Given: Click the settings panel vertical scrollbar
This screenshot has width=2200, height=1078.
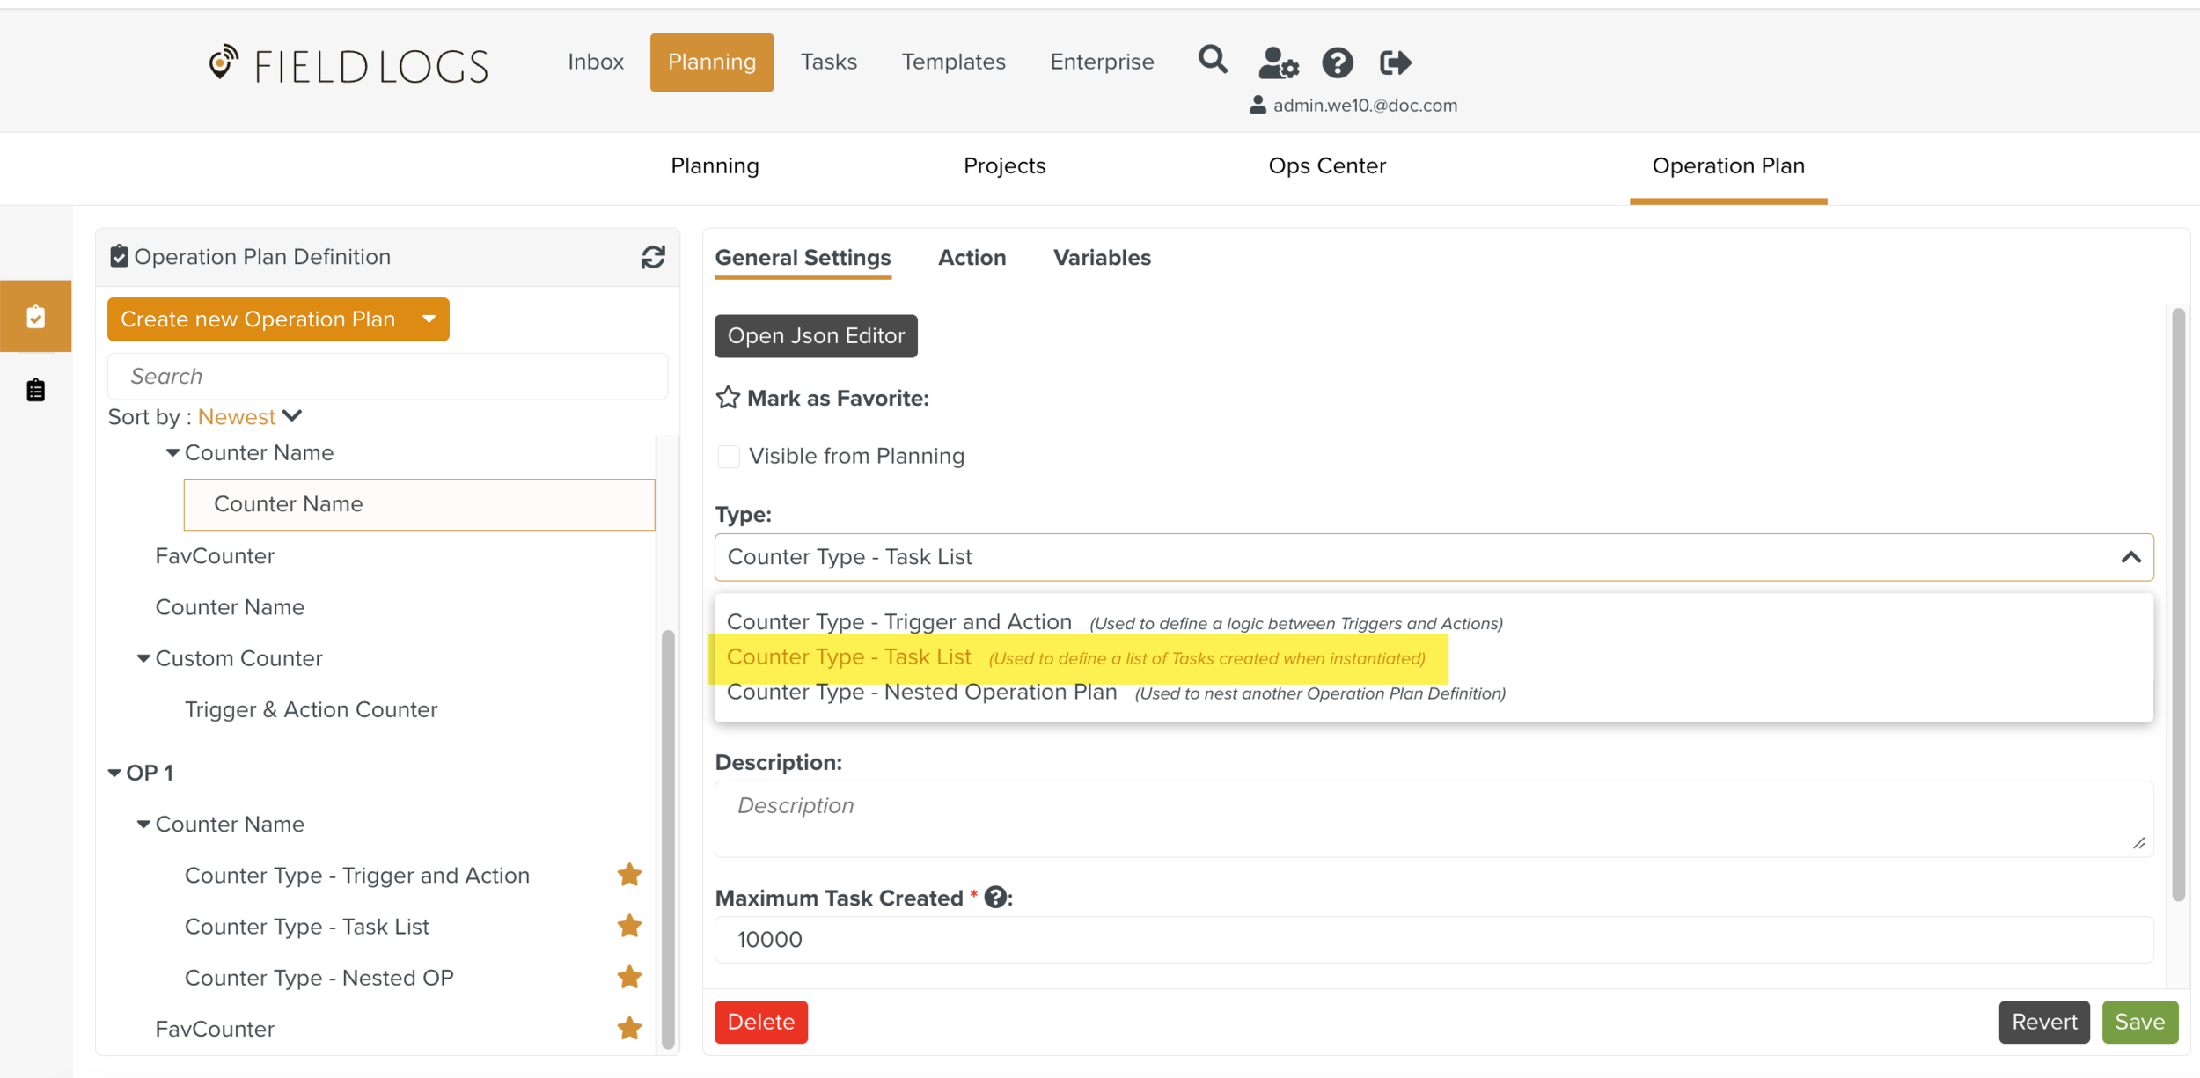Looking at the screenshot, I should point(2178,604).
